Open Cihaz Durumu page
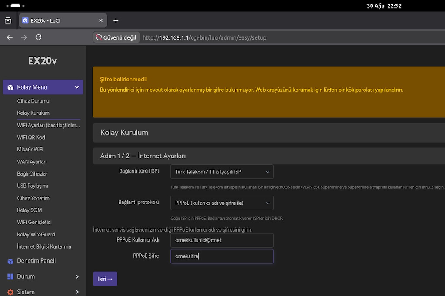The width and height of the screenshot is (445, 296). 33,101
